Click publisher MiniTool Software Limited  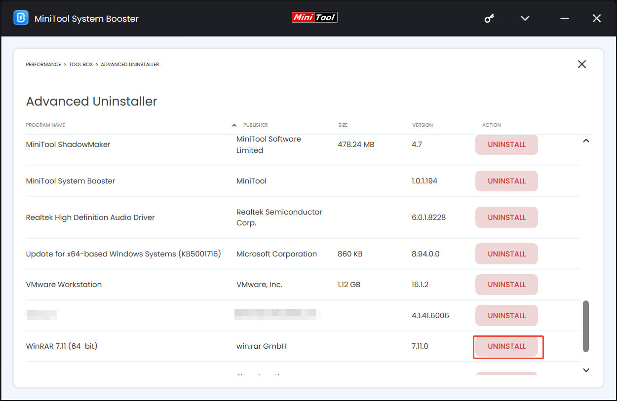[269, 145]
